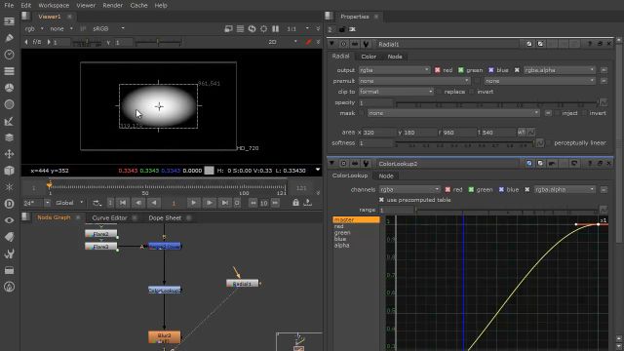Click the opacity slider track
Screen dimensions: 624x351
coord(497,103)
